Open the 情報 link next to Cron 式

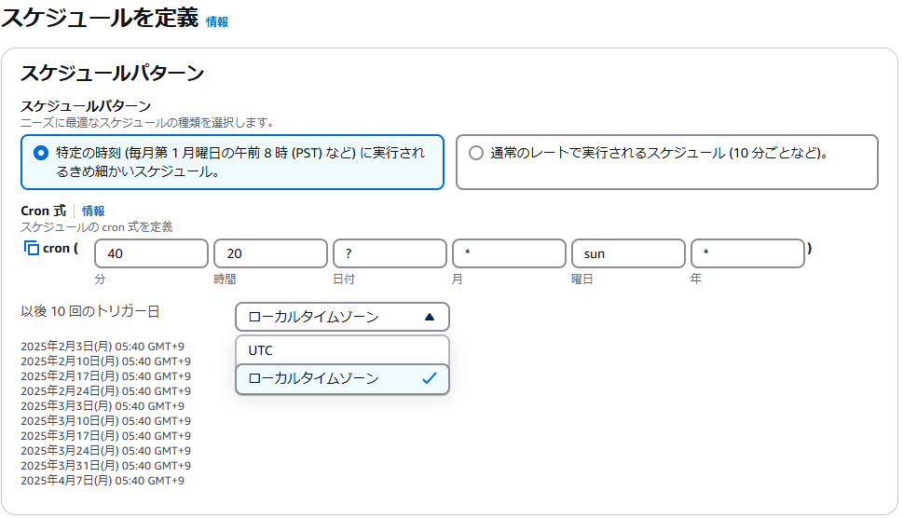pos(93,211)
